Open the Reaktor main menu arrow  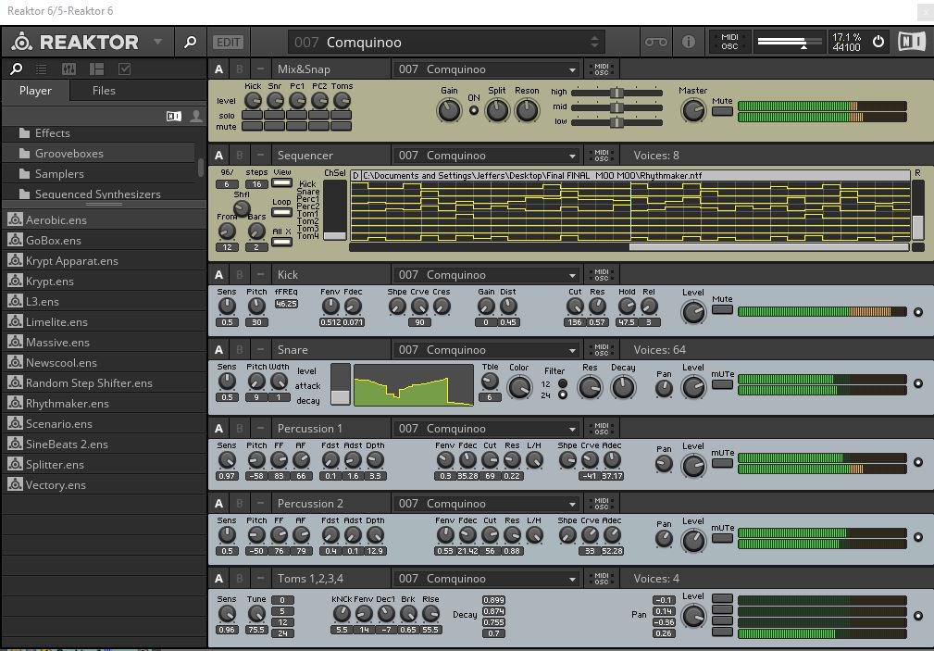click(x=158, y=42)
